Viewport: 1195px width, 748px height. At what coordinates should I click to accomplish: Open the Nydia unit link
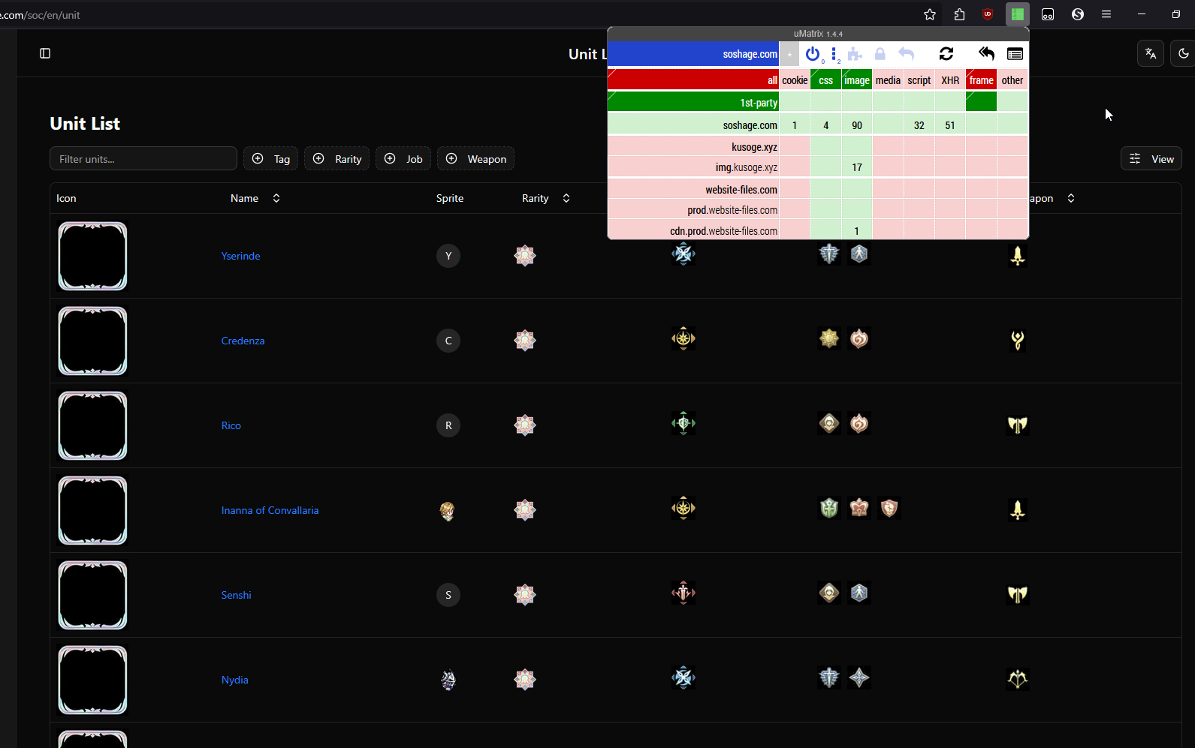pyautogui.click(x=235, y=680)
